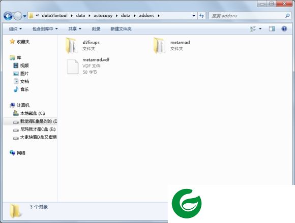
Task: Click the 文档 library icon
Action: pos(16,81)
